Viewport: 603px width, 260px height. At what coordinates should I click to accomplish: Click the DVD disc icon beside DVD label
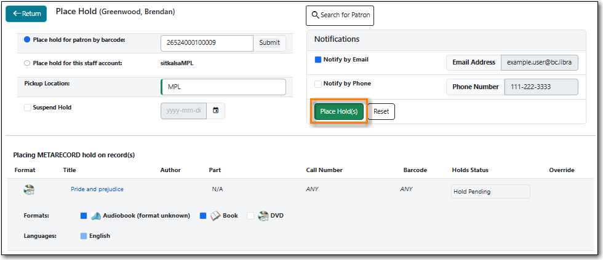pos(263,216)
